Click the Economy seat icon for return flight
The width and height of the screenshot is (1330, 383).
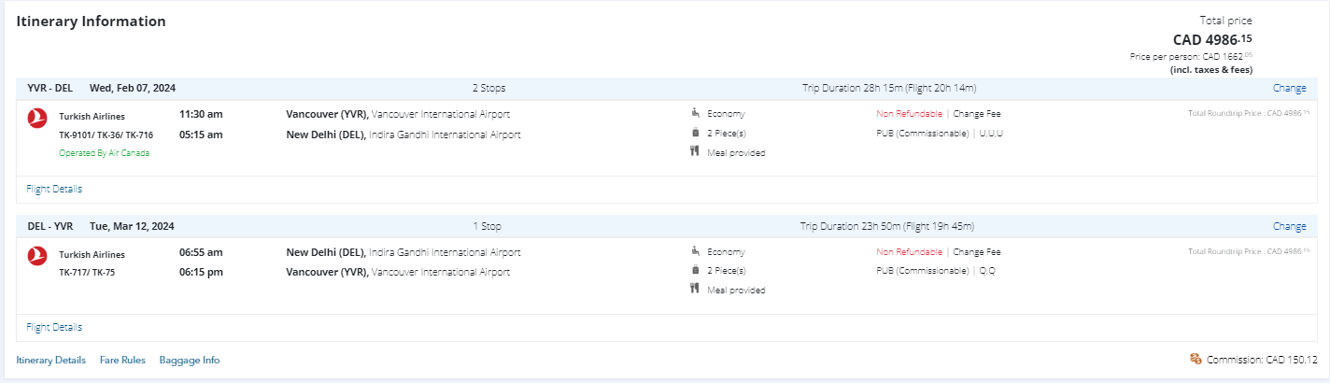695,251
